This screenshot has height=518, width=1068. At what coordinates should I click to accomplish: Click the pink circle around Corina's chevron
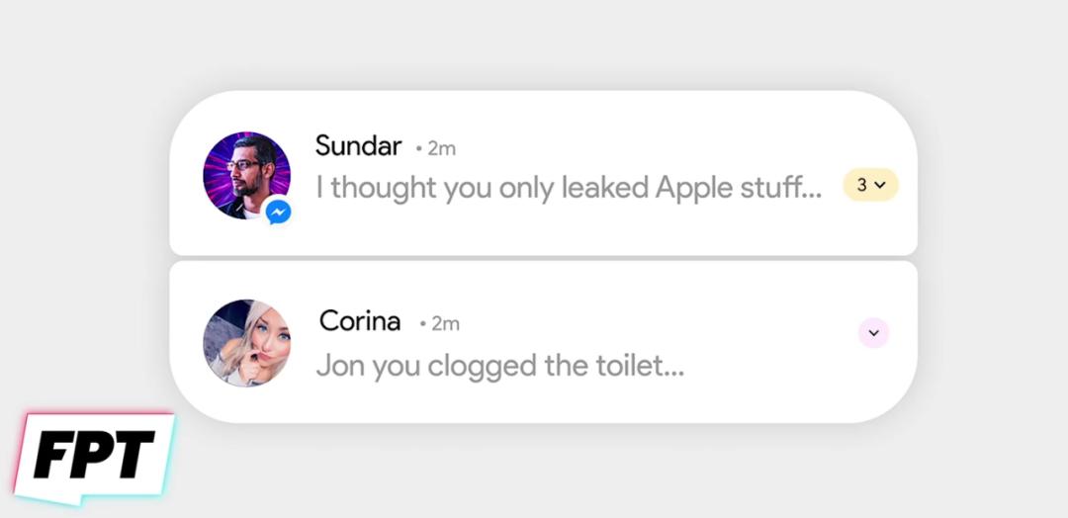873,333
